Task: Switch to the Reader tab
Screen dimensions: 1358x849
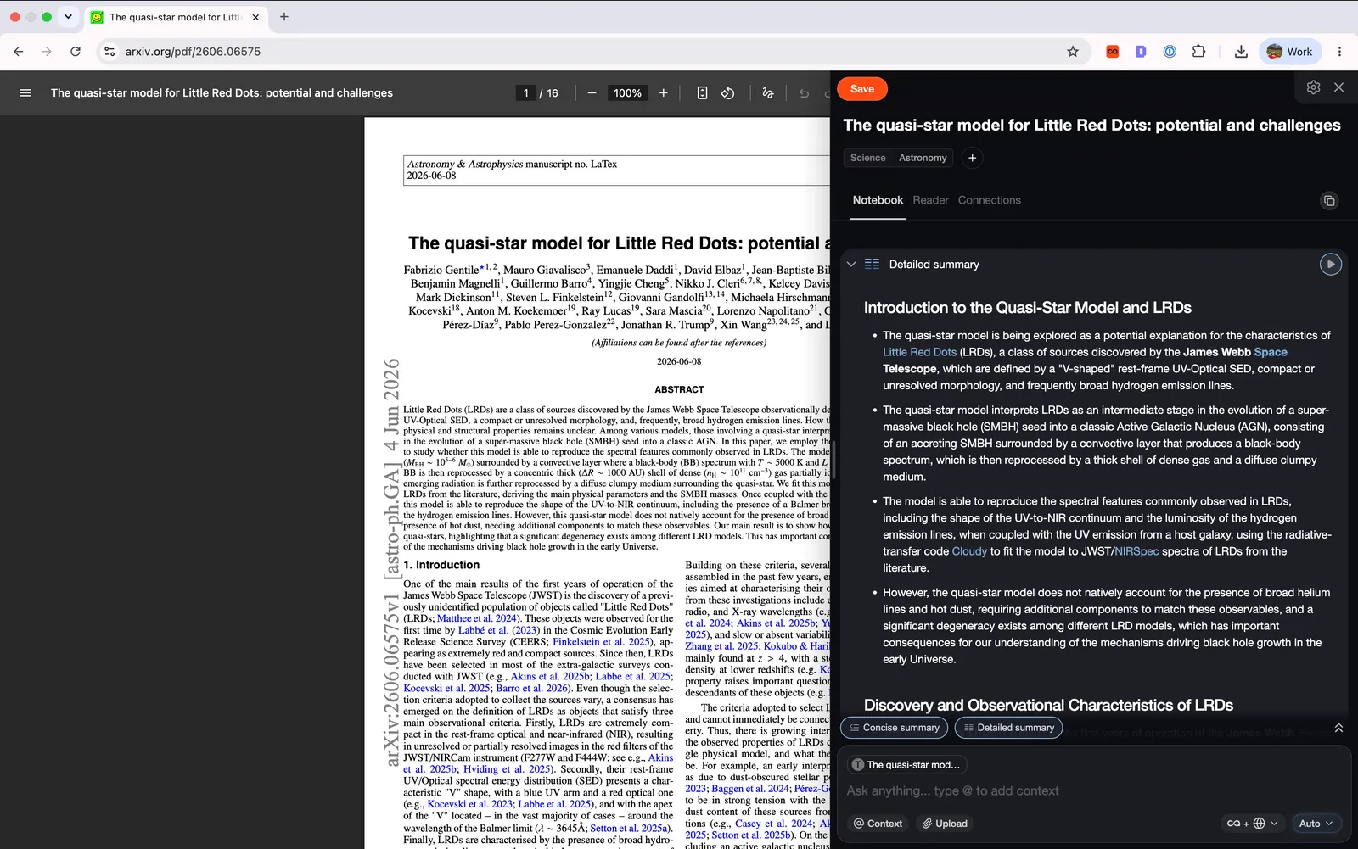Action: click(930, 200)
